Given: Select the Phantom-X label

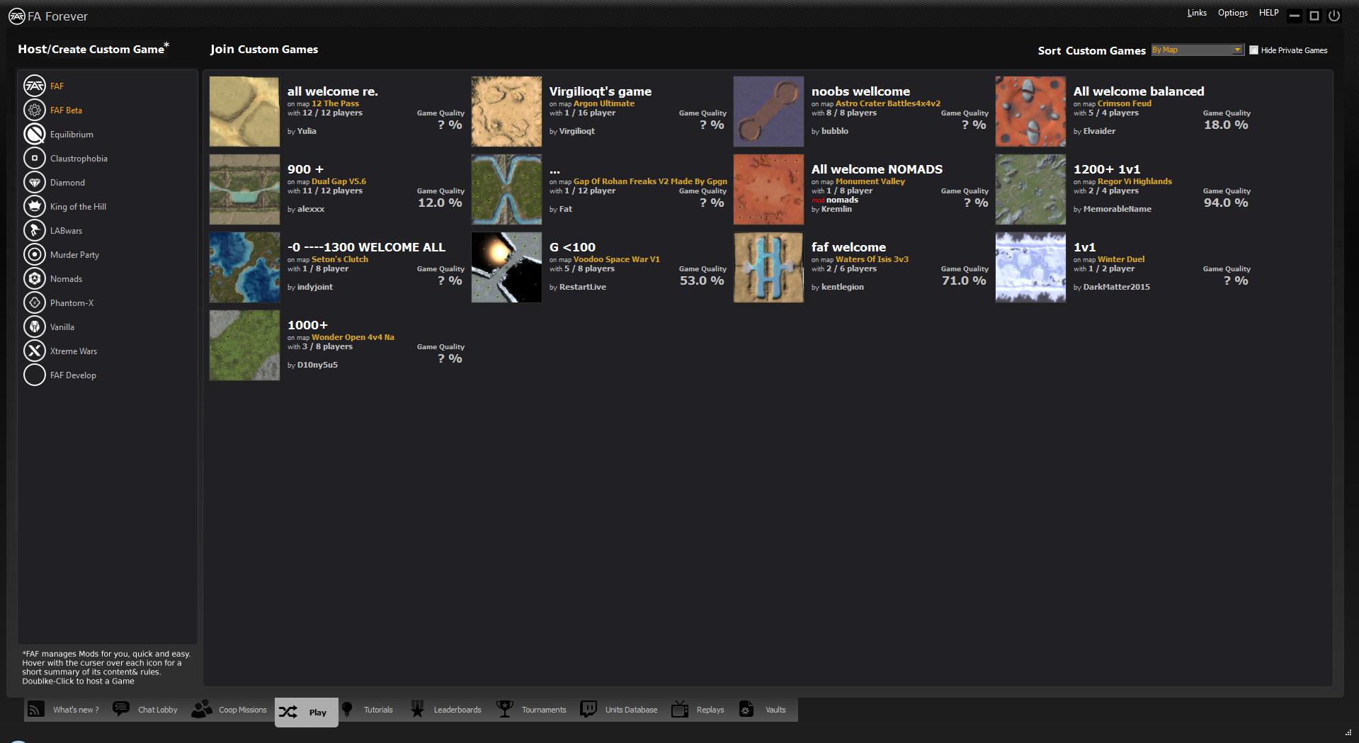Looking at the screenshot, I should click(x=72, y=303).
